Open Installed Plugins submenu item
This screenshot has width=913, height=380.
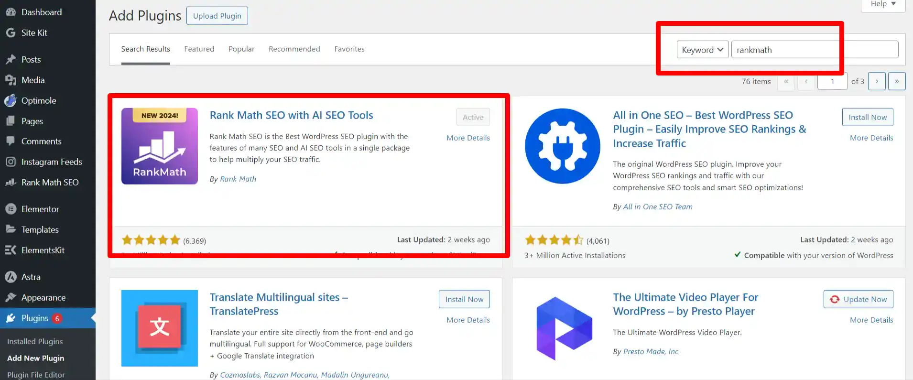coord(35,341)
